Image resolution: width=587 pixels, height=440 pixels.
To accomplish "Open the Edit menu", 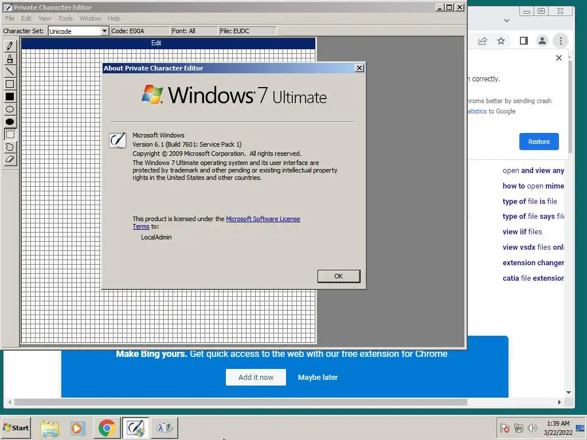I will 26,18.
